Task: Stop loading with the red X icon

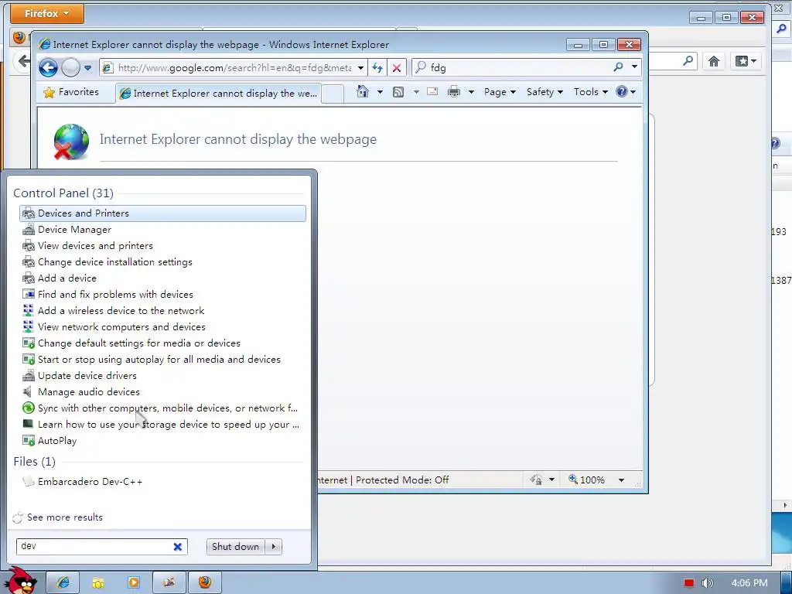Action: 397,68
